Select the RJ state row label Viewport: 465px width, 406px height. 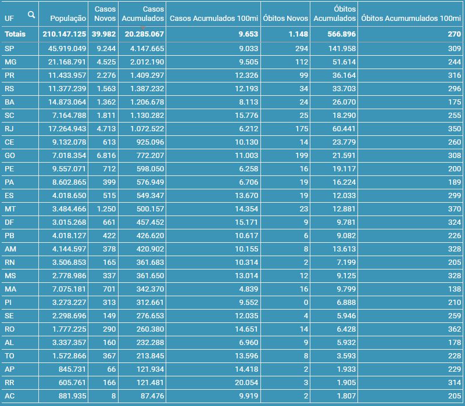(x=9, y=128)
